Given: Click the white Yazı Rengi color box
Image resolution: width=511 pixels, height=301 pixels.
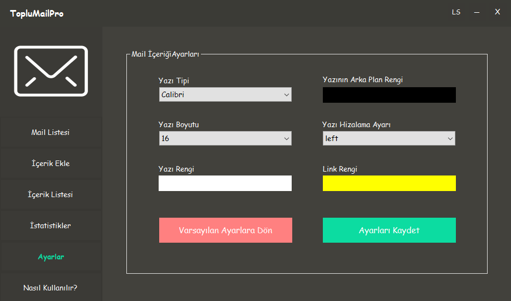Looking at the screenshot, I should [x=225, y=183].
